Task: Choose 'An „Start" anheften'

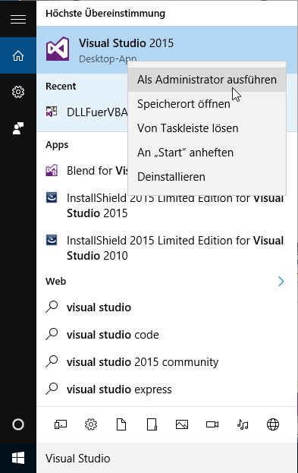Action: 207,153
